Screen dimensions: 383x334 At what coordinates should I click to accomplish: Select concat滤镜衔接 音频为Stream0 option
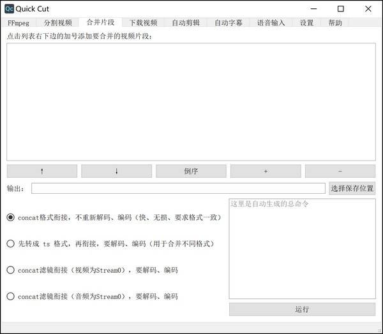pos(10,296)
